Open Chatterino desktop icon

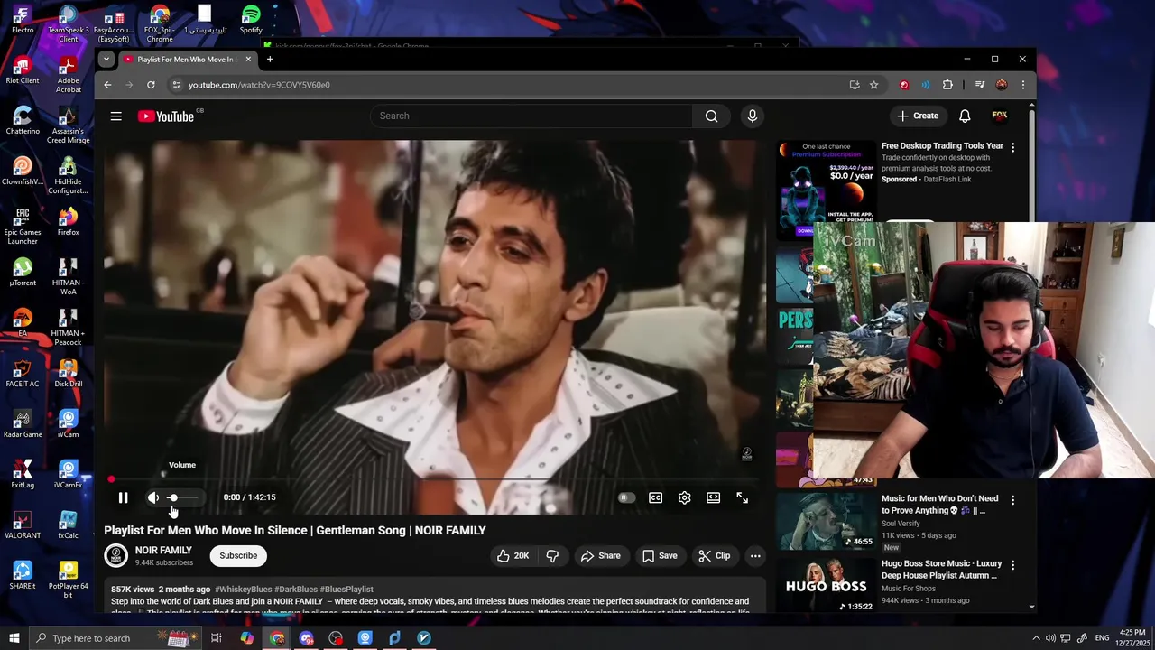tap(23, 120)
